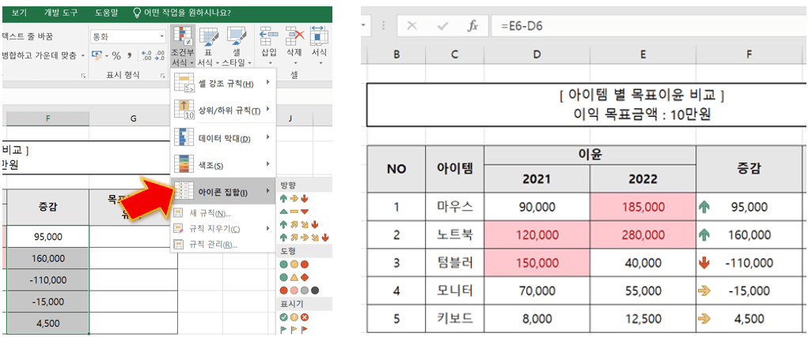The width and height of the screenshot is (808, 337).
Task: Click the 키보드 item cell
Action: pos(454,319)
